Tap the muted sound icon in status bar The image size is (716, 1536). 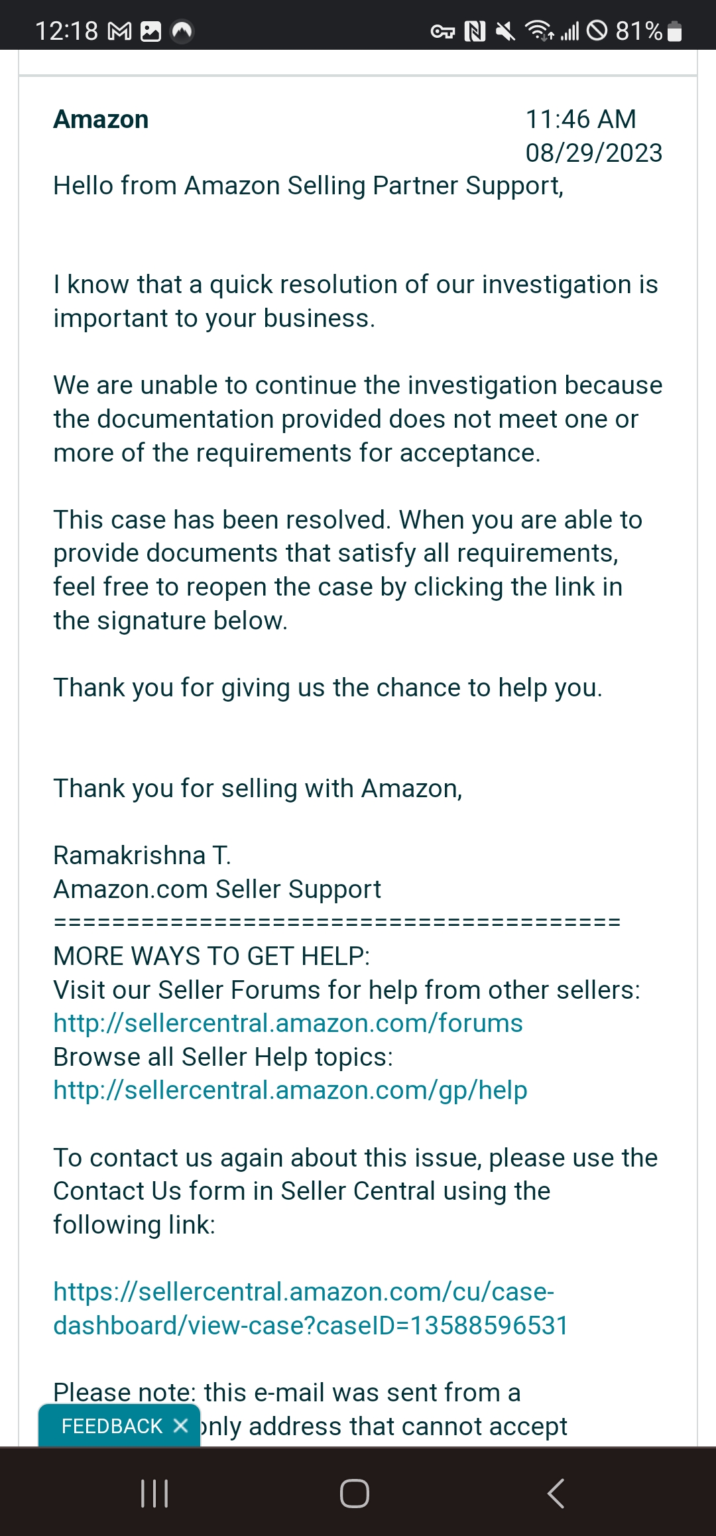click(505, 31)
